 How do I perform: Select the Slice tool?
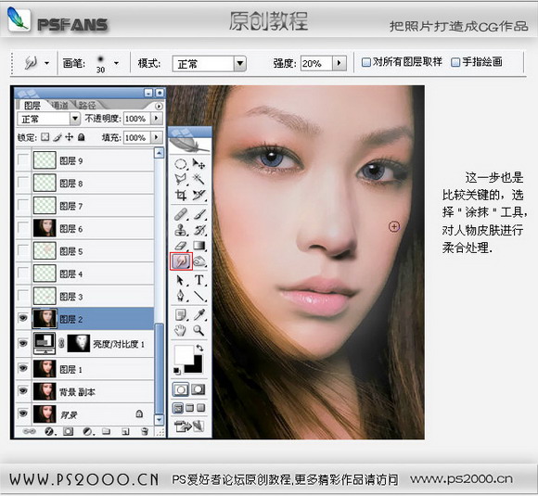[199, 195]
